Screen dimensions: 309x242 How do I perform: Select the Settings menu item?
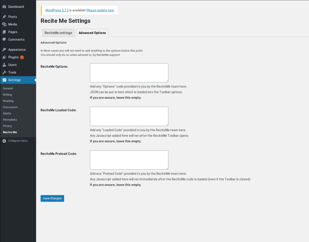click(x=18, y=80)
